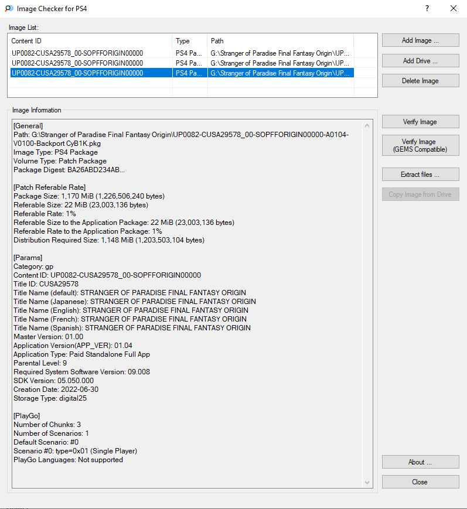Click the Master Version: 01.00 line
This screenshot has height=509, width=467.
coord(48,337)
